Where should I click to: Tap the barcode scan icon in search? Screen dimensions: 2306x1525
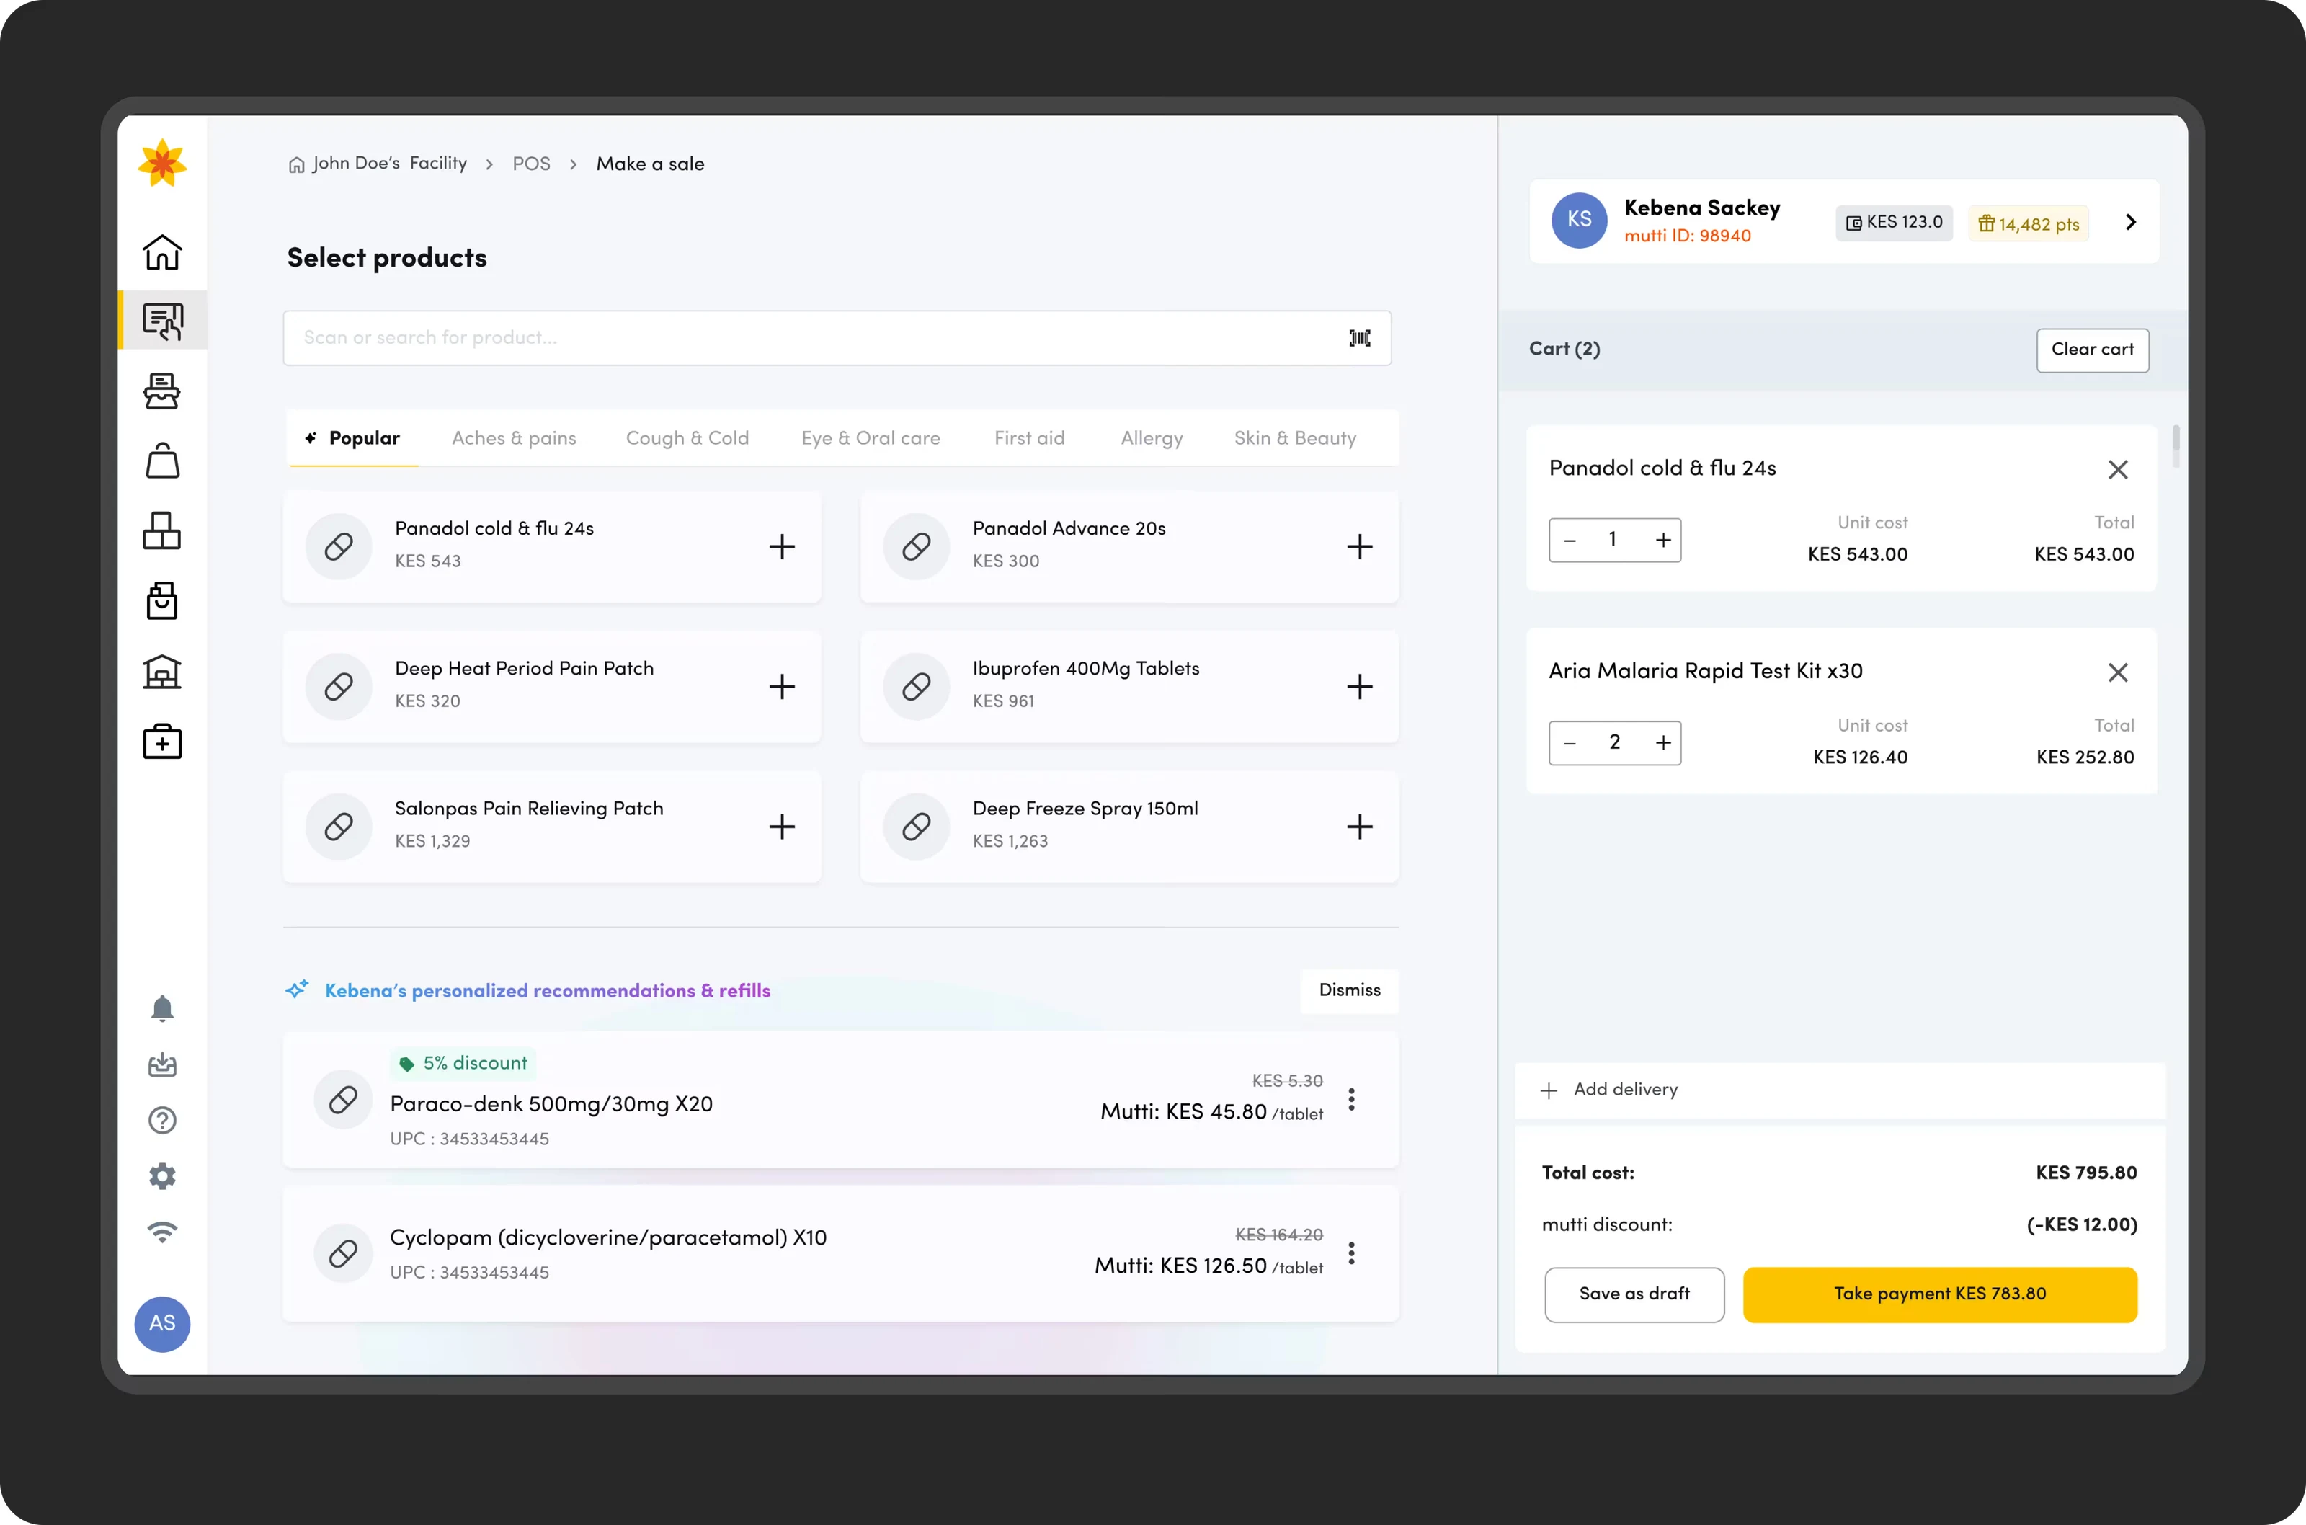point(1359,337)
